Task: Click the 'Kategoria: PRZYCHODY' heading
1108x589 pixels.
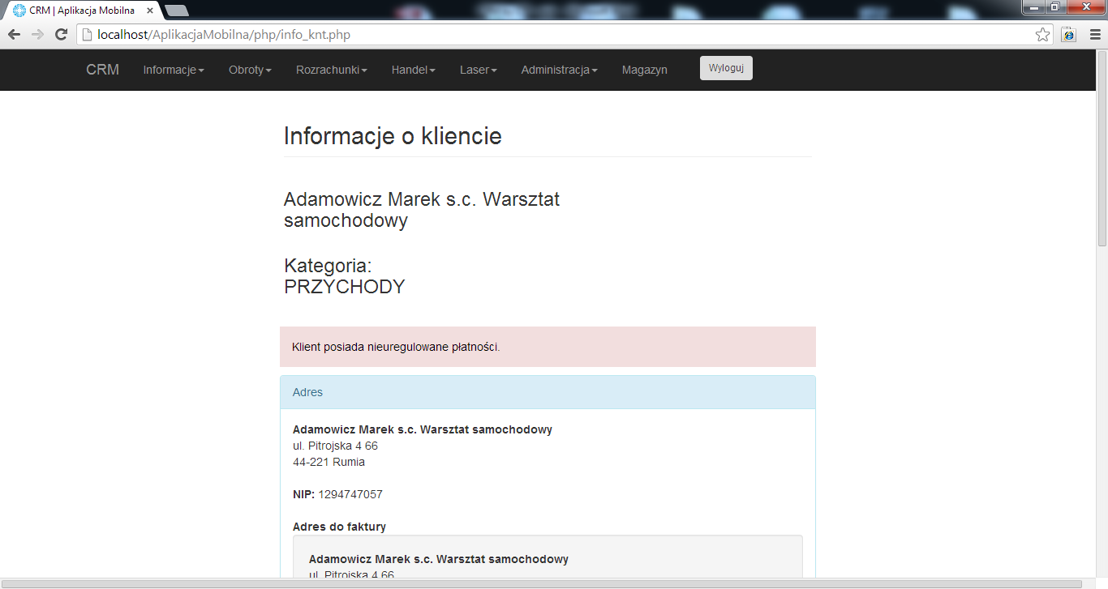Action: click(x=344, y=276)
